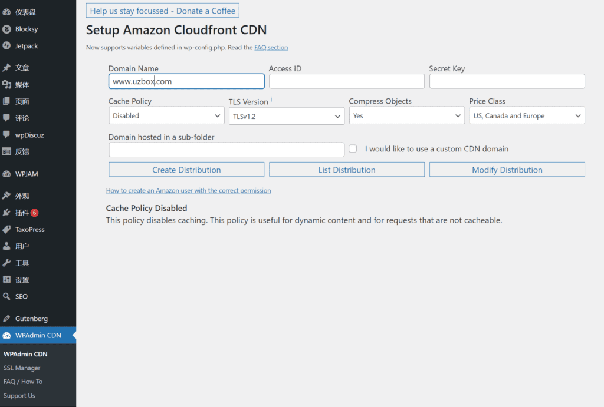Open SSL Manager submenu item
The height and width of the screenshot is (407, 604).
(x=22, y=368)
